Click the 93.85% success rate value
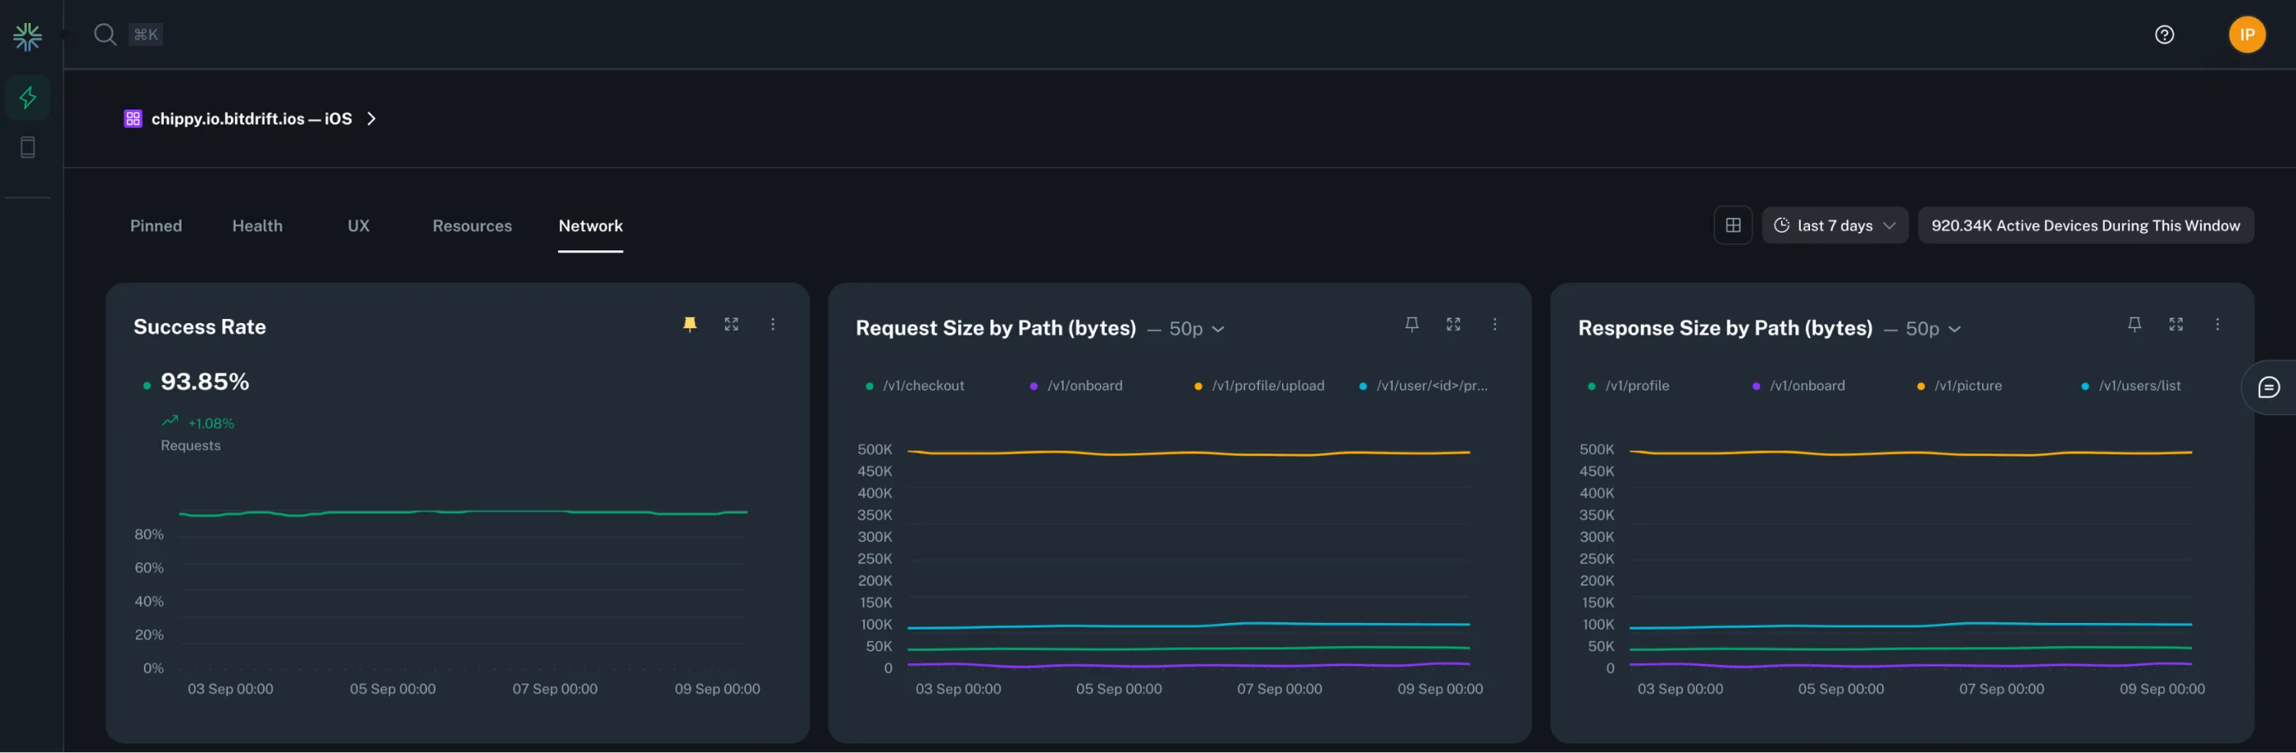 click(205, 383)
